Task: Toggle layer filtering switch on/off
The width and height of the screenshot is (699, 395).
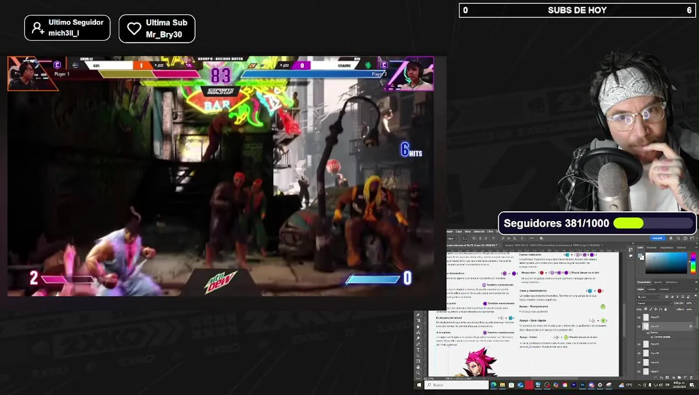Action: (x=695, y=296)
